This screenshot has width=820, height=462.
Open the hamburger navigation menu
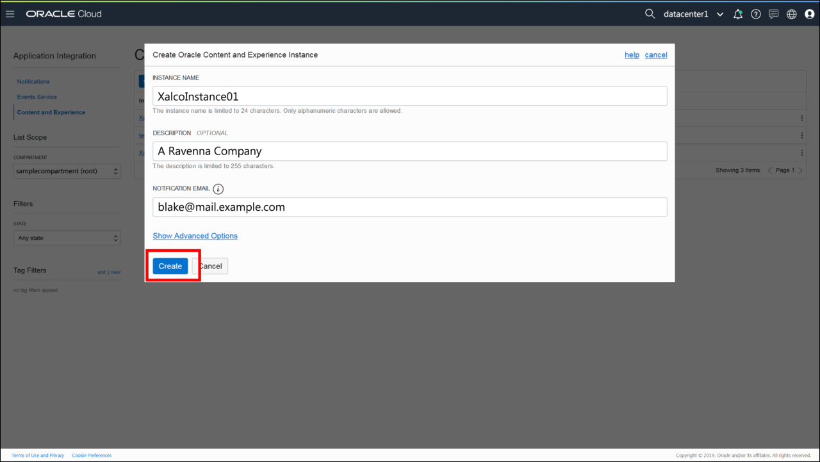(10, 14)
